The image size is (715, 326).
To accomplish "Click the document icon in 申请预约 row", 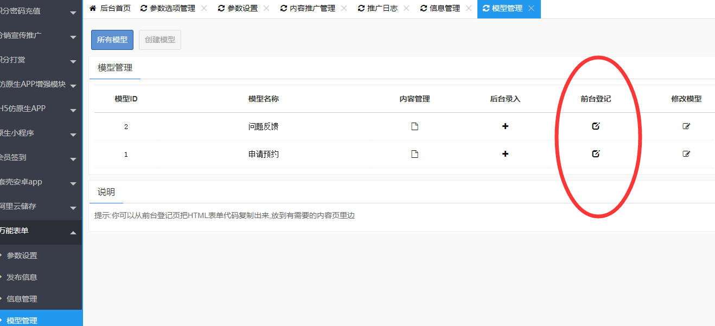I will click(x=414, y=154).
